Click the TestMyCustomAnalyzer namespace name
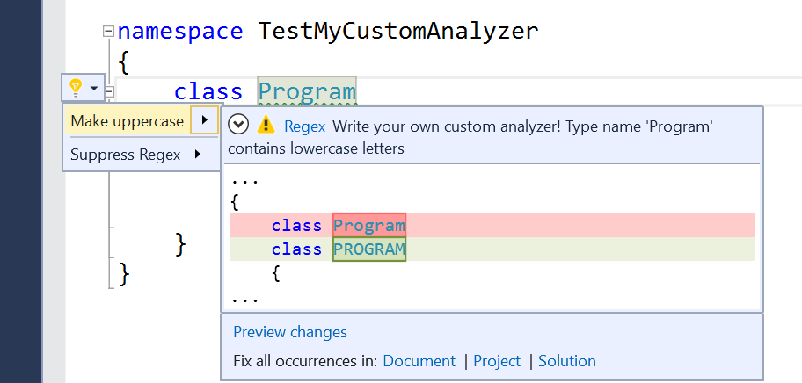This screenshot has height=383, width=802. pos(398,31)
